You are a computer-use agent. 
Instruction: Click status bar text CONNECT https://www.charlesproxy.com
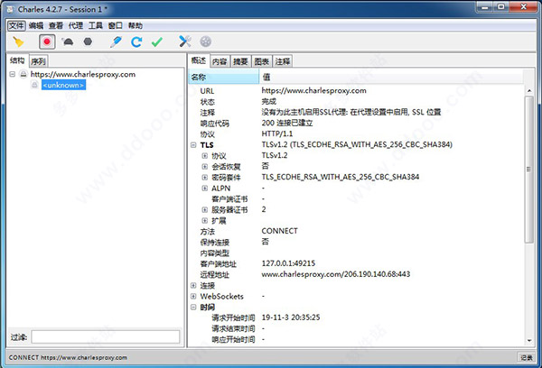click(x=68, y=358)
